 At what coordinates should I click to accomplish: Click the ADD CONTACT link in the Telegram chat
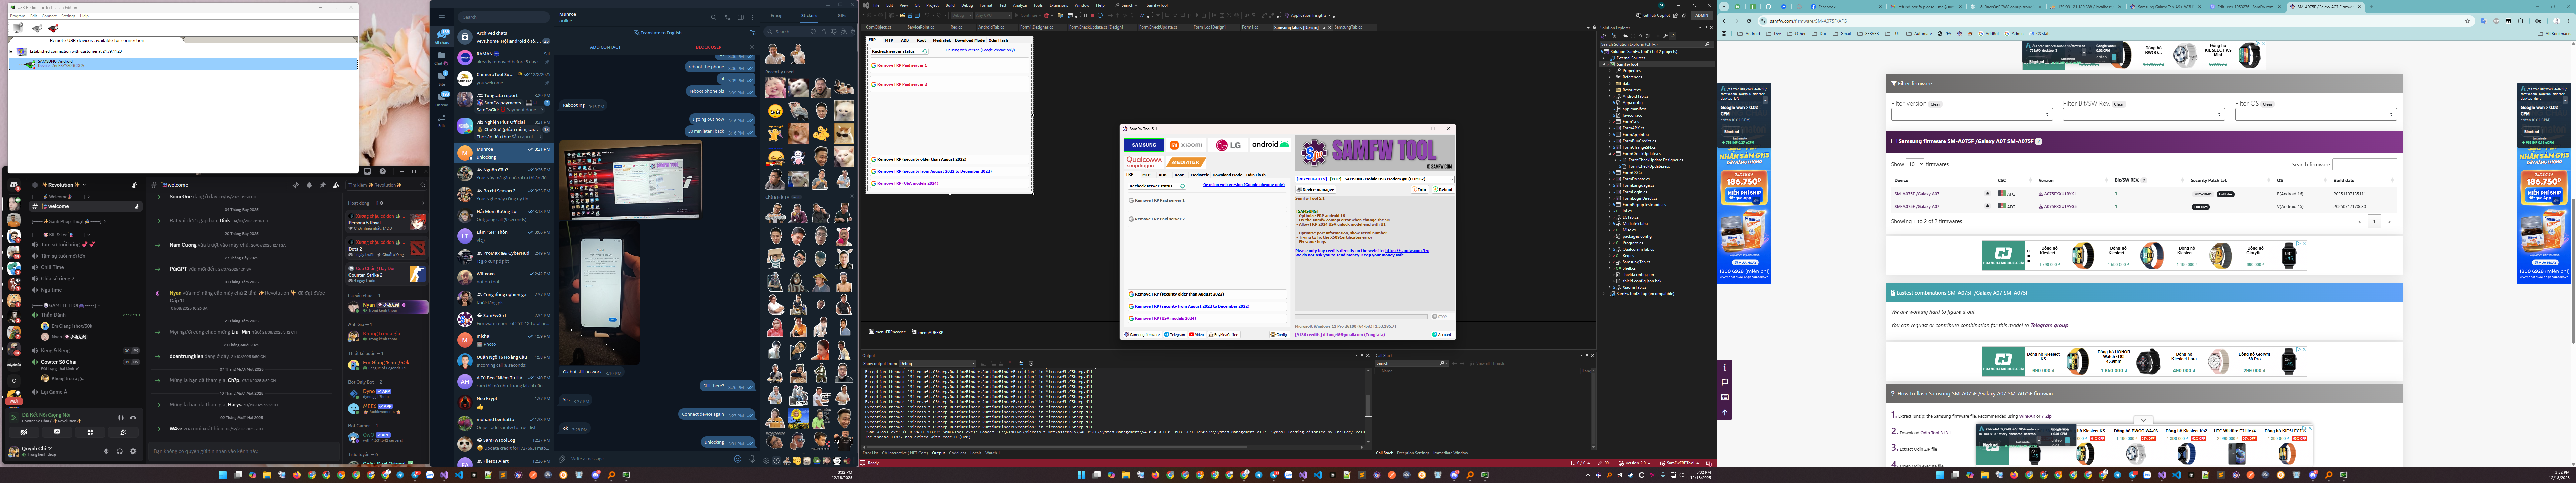coord(605,47)
